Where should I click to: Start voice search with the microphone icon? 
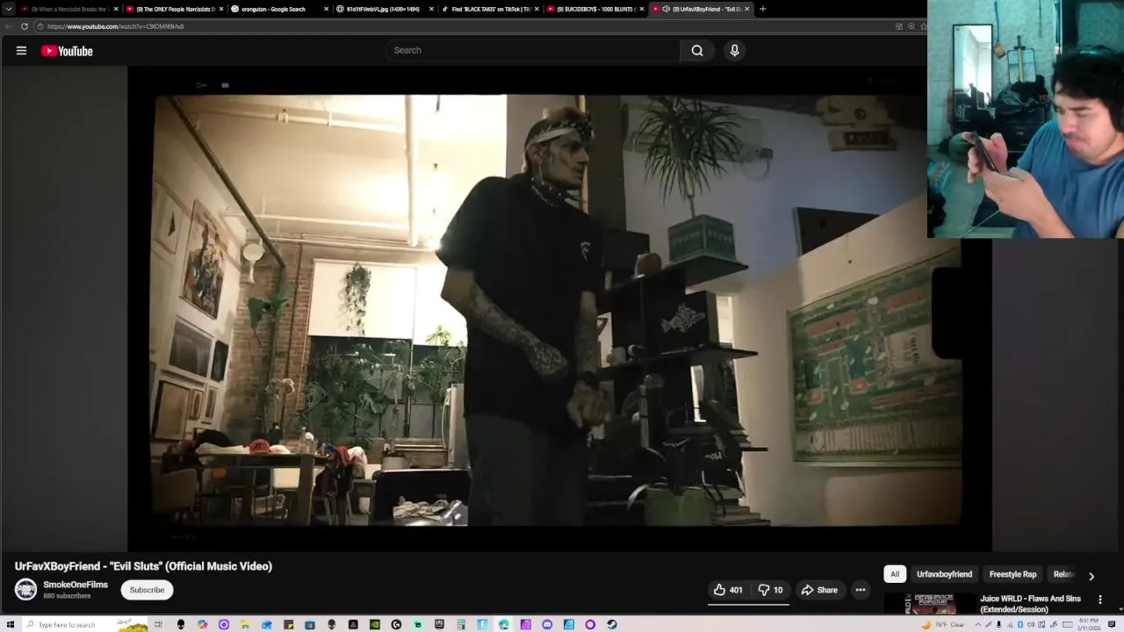click(735, 50)
